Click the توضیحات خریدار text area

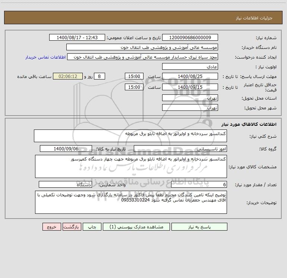131,202
